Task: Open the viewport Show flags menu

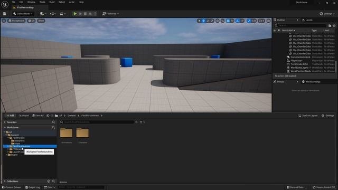Action: 41,21
